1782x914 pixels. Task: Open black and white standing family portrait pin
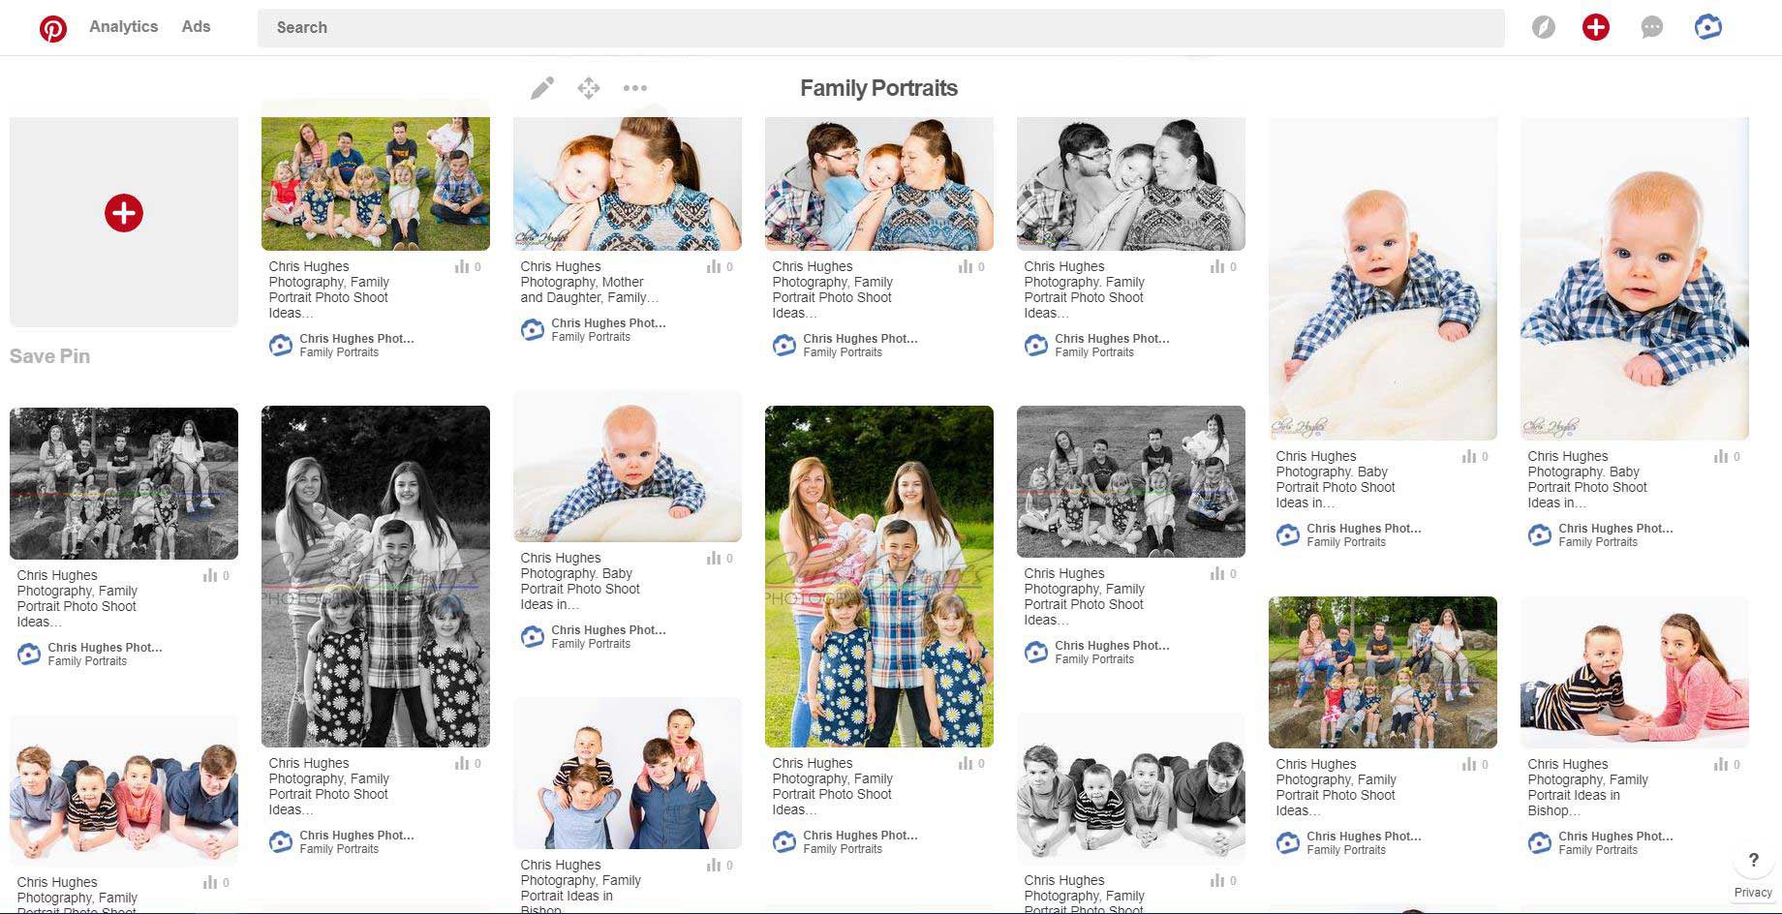[375, 576]
